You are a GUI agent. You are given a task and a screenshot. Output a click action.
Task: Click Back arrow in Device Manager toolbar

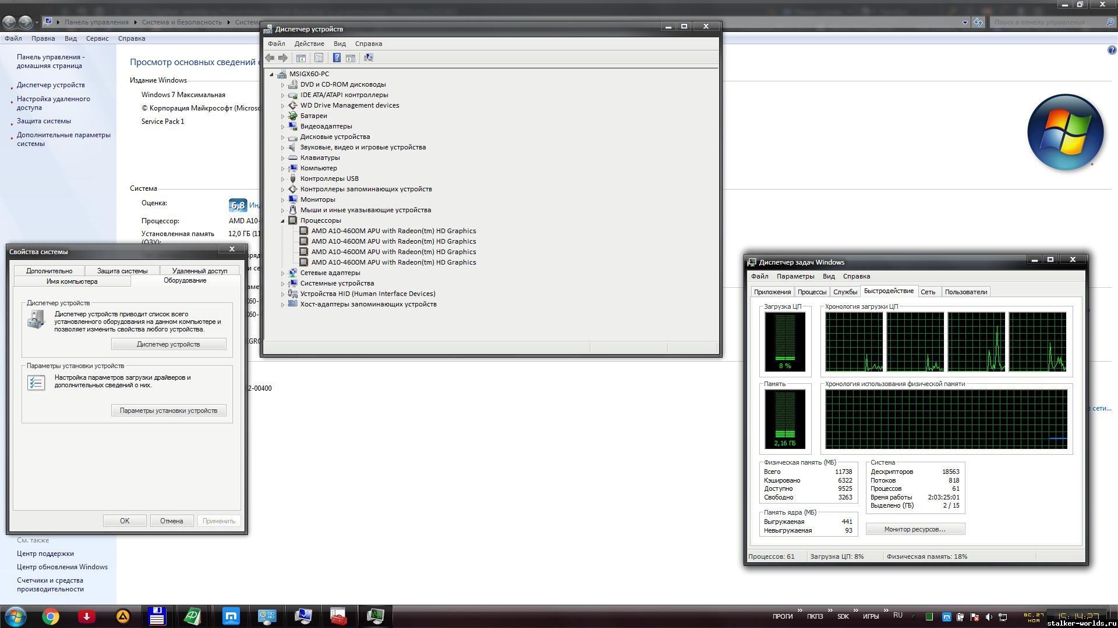pyautogui.click(x=270, y=58)
